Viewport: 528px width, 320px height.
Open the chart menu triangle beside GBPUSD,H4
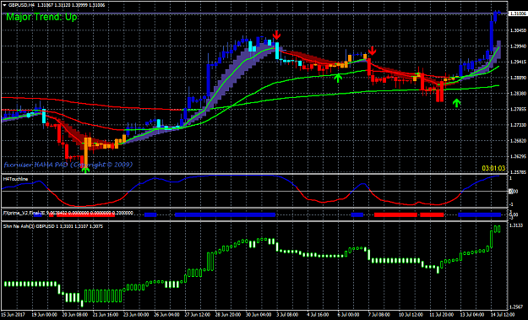click(x=4, y=5)
